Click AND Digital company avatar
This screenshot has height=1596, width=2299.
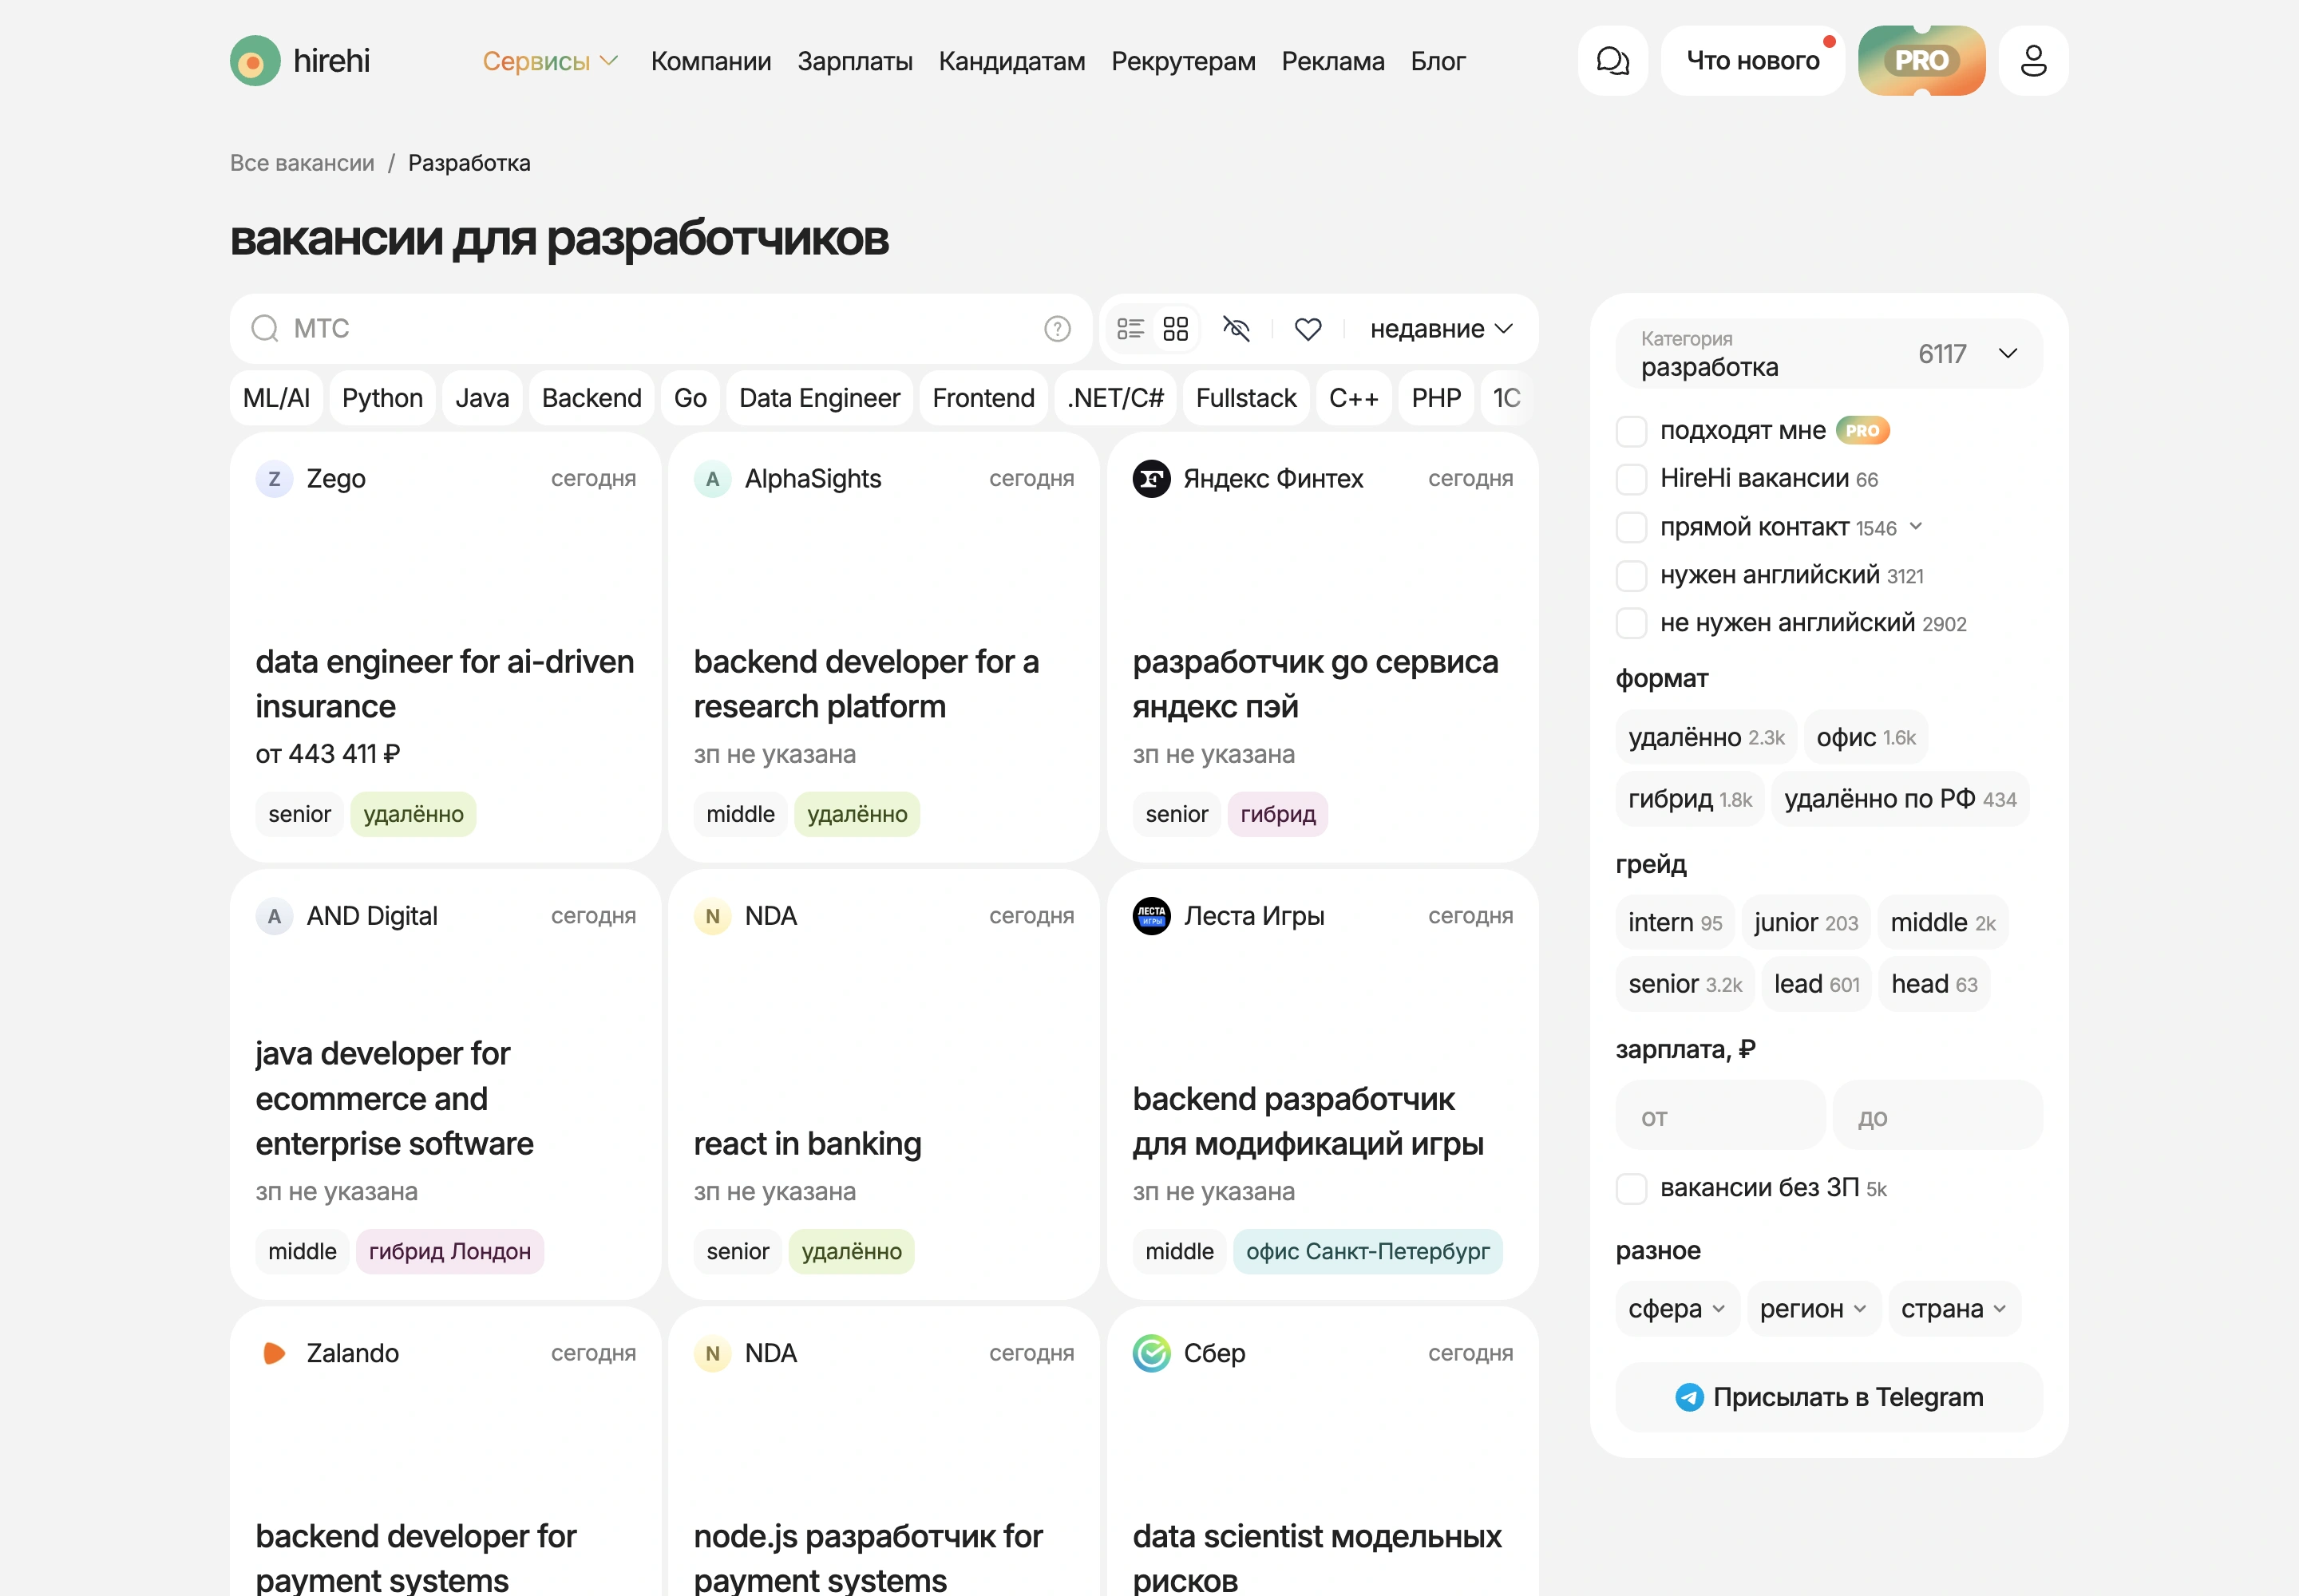274,916
